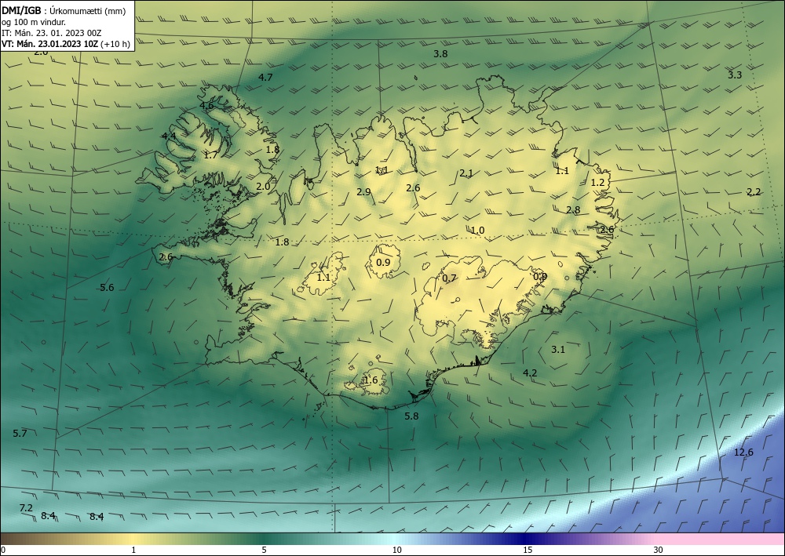Select the 0.7 value on the glacier
785x556 pixels.
point(450,278)
